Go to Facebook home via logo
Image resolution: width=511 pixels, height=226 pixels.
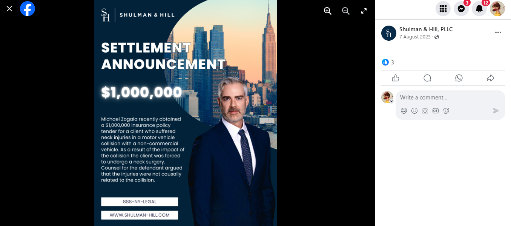pos(28,8)
